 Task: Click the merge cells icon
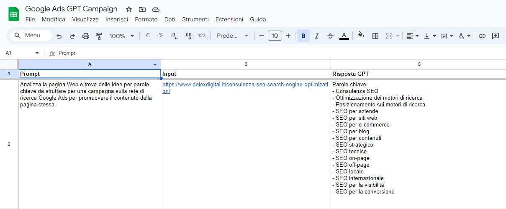coord(389,36)
